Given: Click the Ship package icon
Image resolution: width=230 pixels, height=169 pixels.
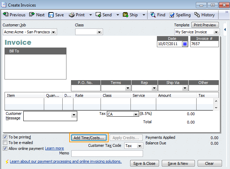Looking at the screenshot, I should (125, 15).
